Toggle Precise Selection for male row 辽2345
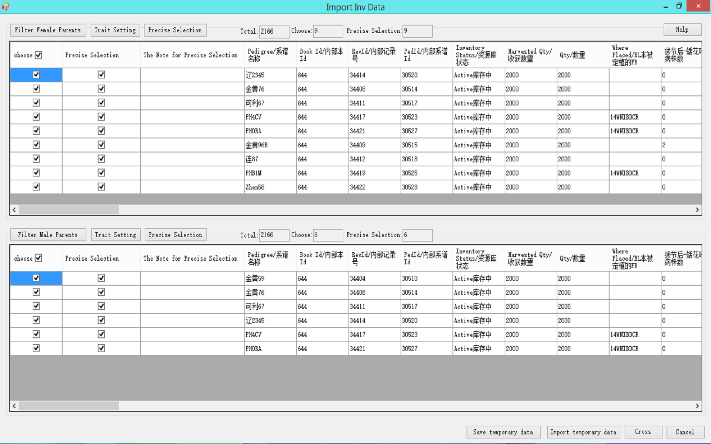The height and width of the screenshot is (444, 711). [x=101, y=320]
